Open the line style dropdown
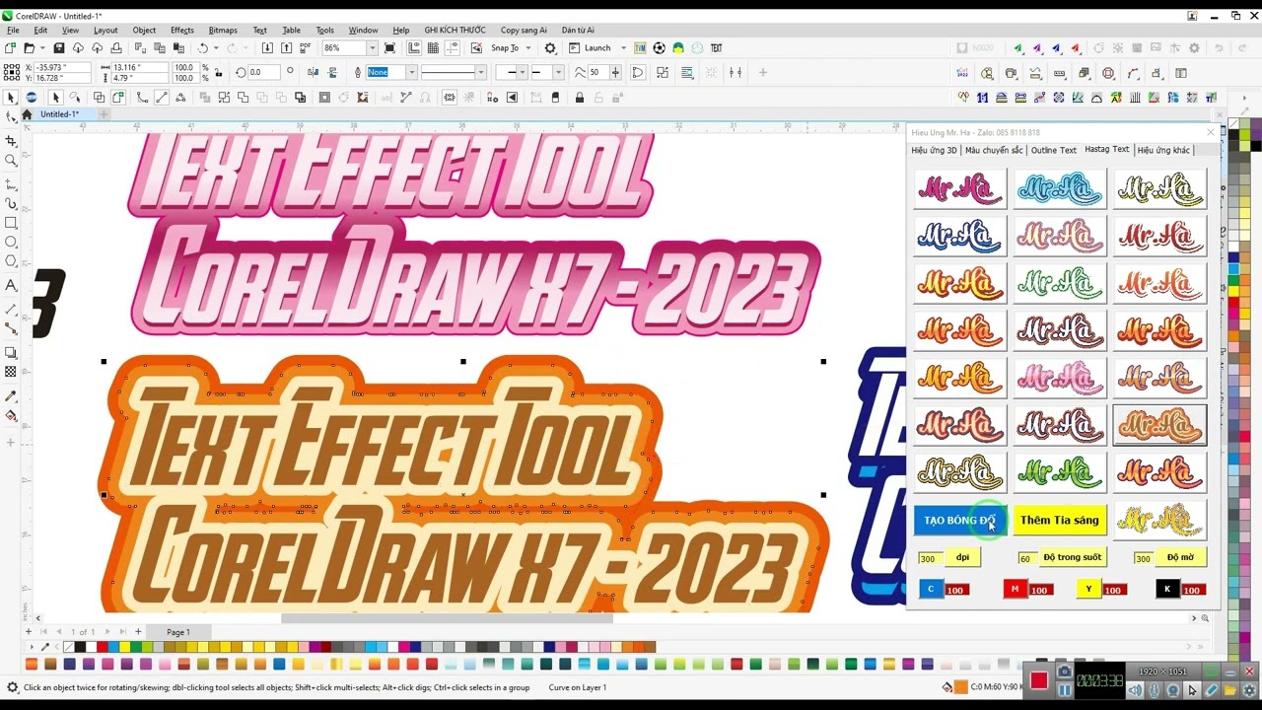Image resolution: width=1262 pixels, height=710 pixels. [480, 72]
